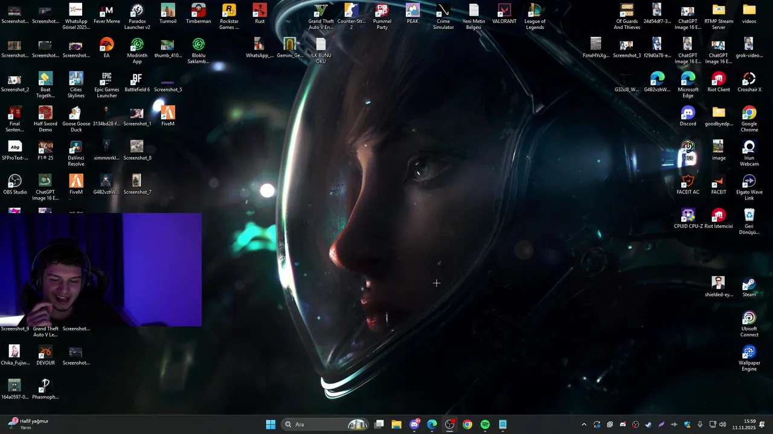
Task: Open the volume tray control
Action: [x=723, y=424]
